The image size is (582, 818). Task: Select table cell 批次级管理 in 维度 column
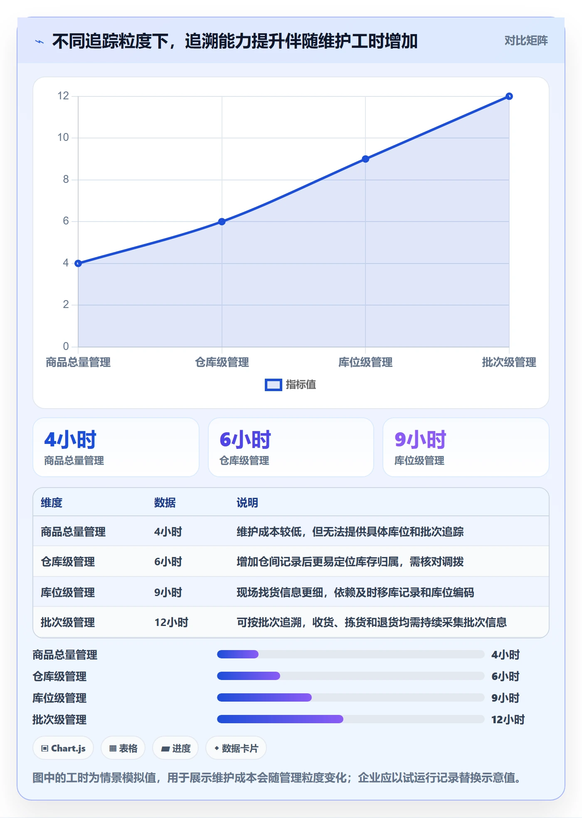(x=68, y=622)
